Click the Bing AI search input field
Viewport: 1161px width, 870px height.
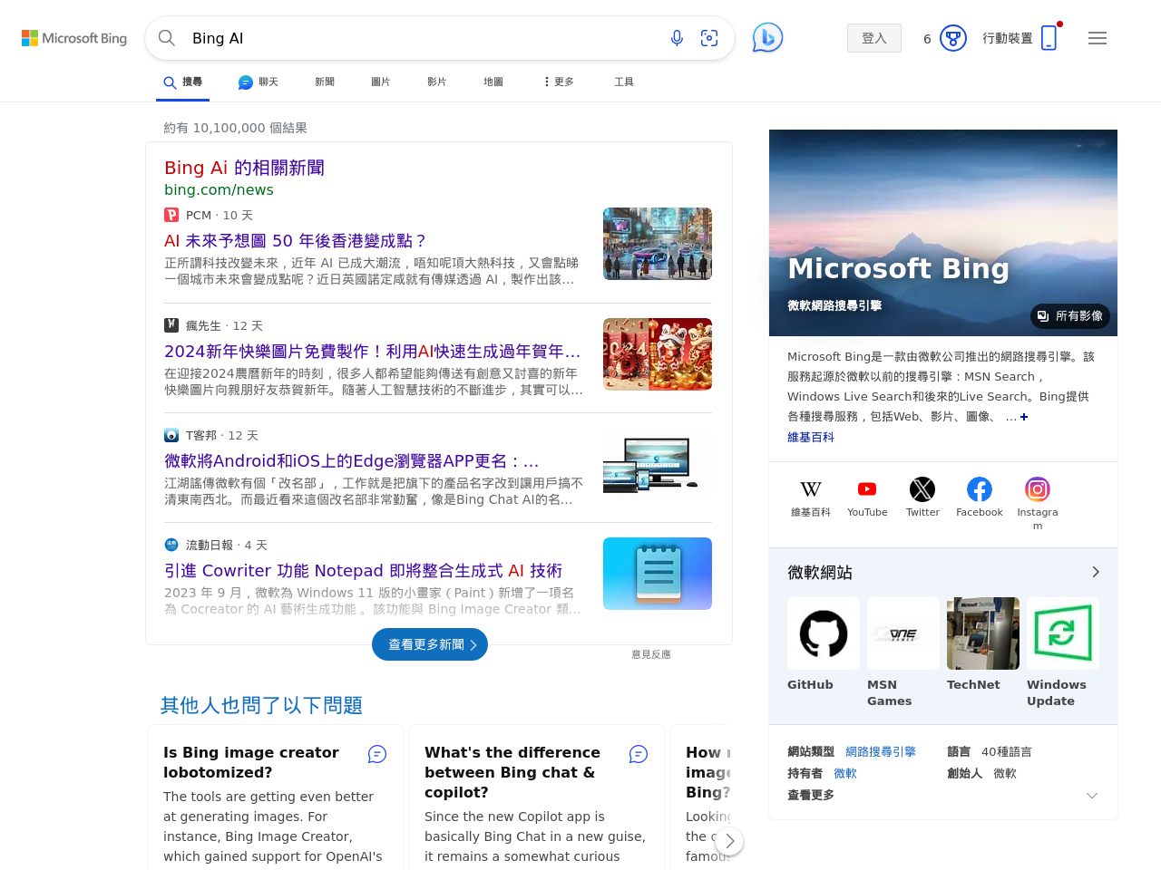[x=422, y=38]
